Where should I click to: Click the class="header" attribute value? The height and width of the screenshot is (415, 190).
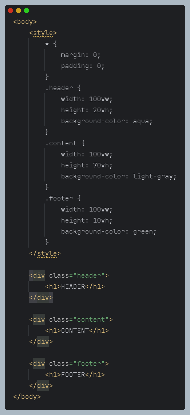pos(89,276)
